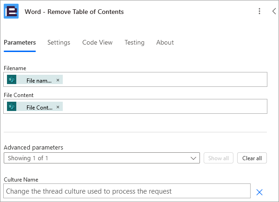Click empty area of File Content field
The width and height of the screenshot is (279, 202).
click(165, 106)
